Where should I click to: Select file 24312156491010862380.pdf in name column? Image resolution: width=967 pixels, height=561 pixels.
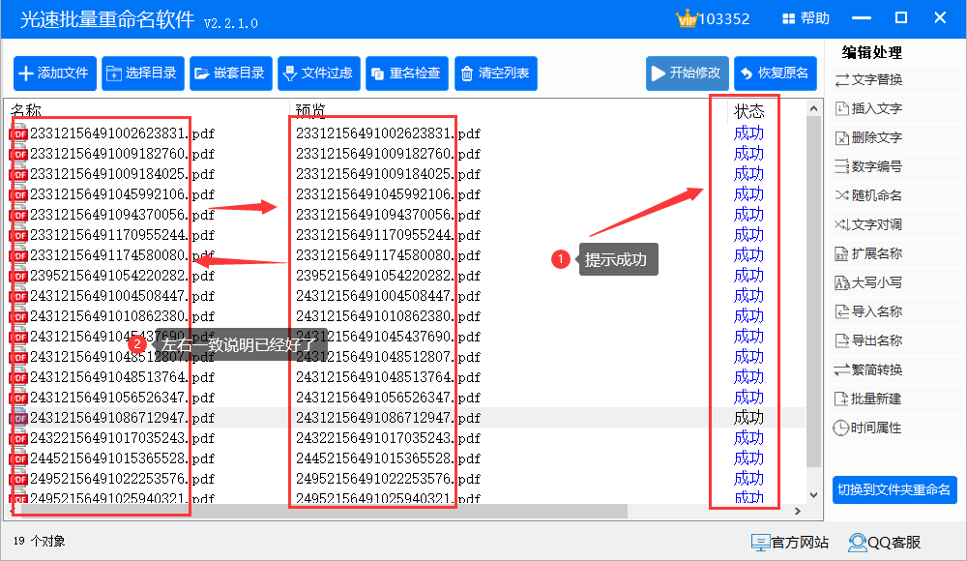pos(122,316)
